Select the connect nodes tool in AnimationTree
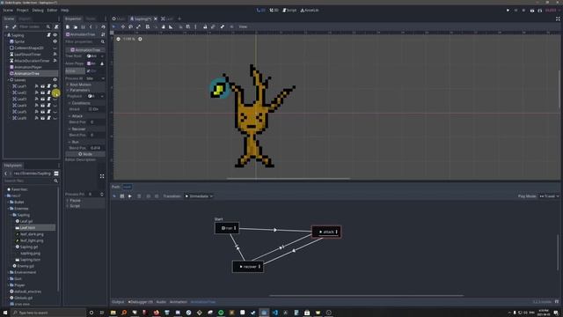This screenshot has width=563, height=317. pos(129,196)
